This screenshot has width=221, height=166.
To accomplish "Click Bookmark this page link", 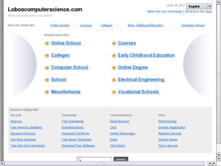I will 199,12.
